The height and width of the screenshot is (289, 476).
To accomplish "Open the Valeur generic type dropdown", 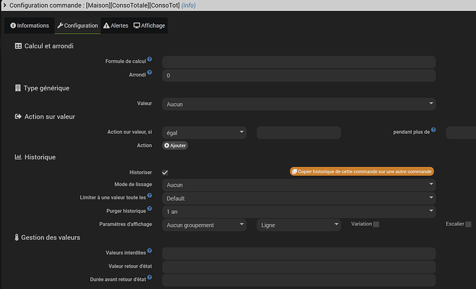I will (299, 104).
